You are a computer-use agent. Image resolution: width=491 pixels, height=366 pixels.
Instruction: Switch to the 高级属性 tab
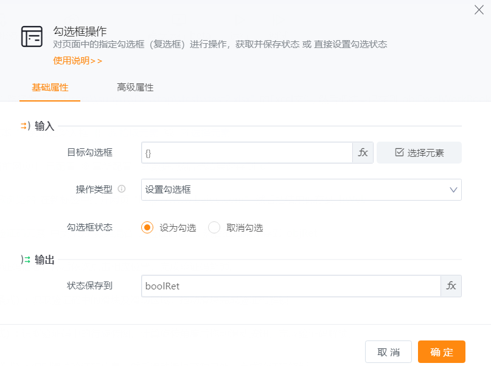click(135, 88)
